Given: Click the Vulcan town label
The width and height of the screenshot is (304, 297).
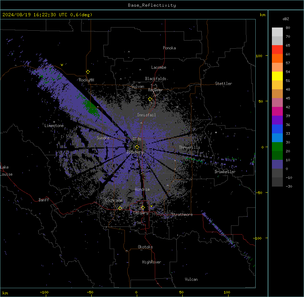Looking at the screenshot, I should click(x=191, y=279).
